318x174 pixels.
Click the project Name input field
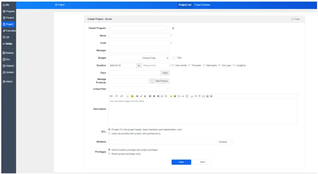[x=139, y=36]
